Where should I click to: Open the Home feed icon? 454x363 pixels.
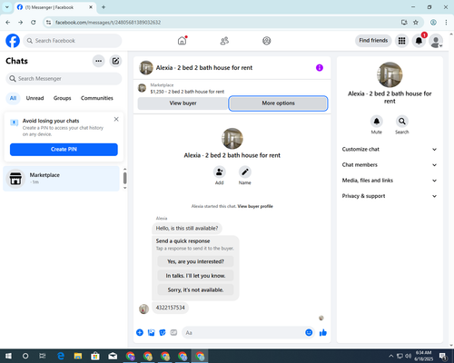point(182,41)
